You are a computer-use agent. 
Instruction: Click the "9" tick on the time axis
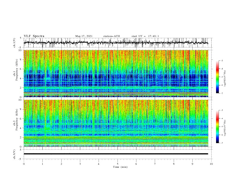(192, 164)
